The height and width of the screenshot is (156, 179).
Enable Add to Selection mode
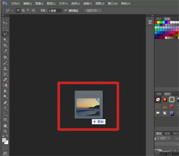(24, 10)
